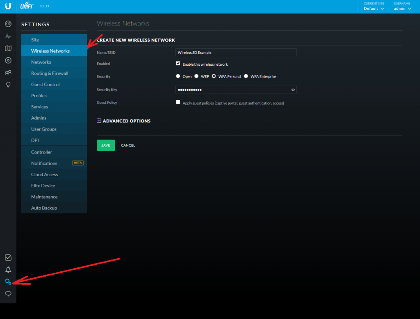Open Auto Backup settings
Screen dimensions: 420x319
(54, 208)
